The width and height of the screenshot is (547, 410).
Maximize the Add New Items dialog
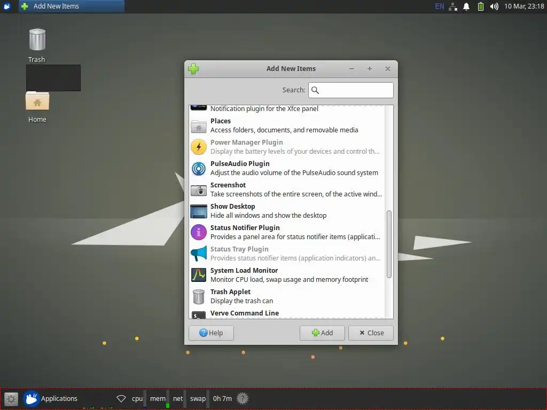[370, 69]
